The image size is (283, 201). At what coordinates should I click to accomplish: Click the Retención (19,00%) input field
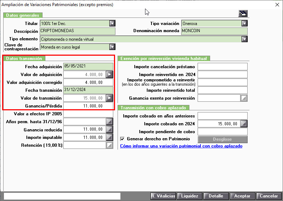85,145
